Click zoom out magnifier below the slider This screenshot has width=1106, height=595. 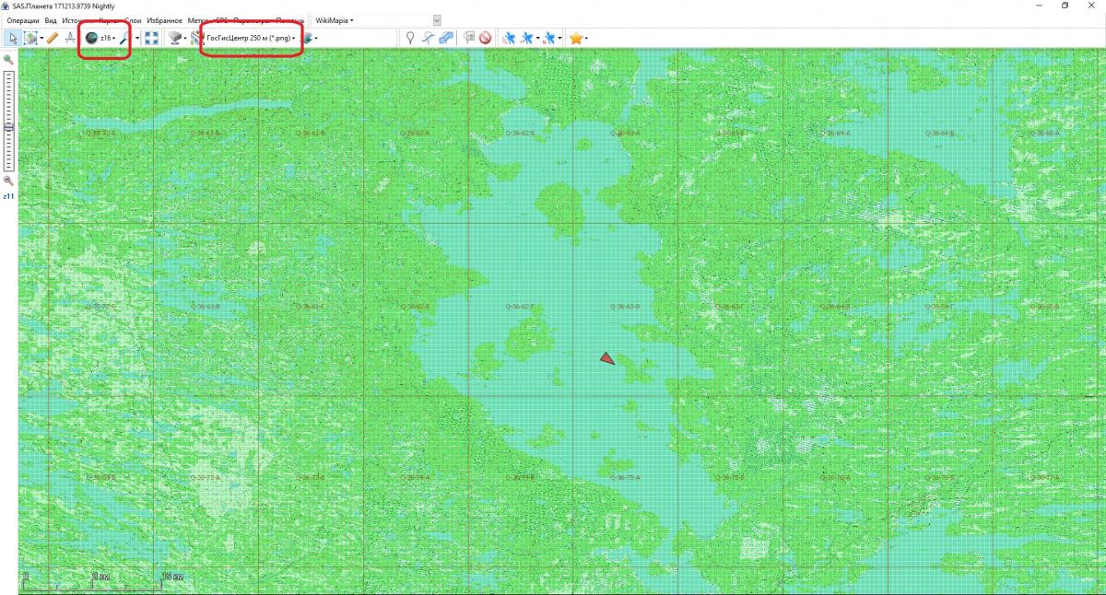click(8, 181)
